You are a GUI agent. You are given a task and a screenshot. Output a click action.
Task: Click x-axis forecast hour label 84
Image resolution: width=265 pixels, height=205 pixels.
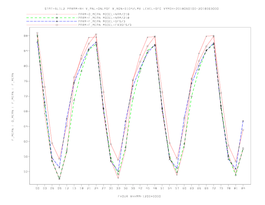pyautogui.click(x=243, y=188)
